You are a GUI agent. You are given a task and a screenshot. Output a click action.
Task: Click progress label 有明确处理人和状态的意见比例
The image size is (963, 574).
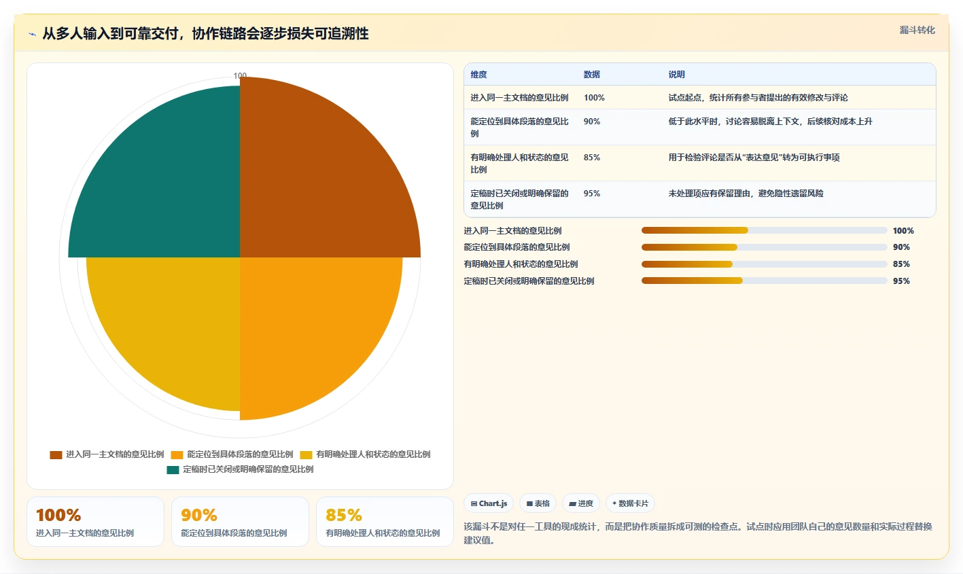(521, 264)
